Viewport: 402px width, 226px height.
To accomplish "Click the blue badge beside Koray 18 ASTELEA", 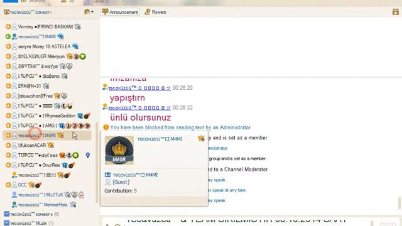I will click(75, 46).
